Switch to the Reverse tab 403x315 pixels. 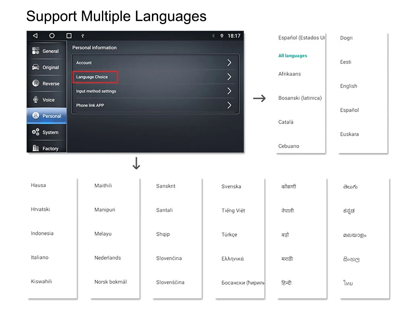(x=46, y=83)
